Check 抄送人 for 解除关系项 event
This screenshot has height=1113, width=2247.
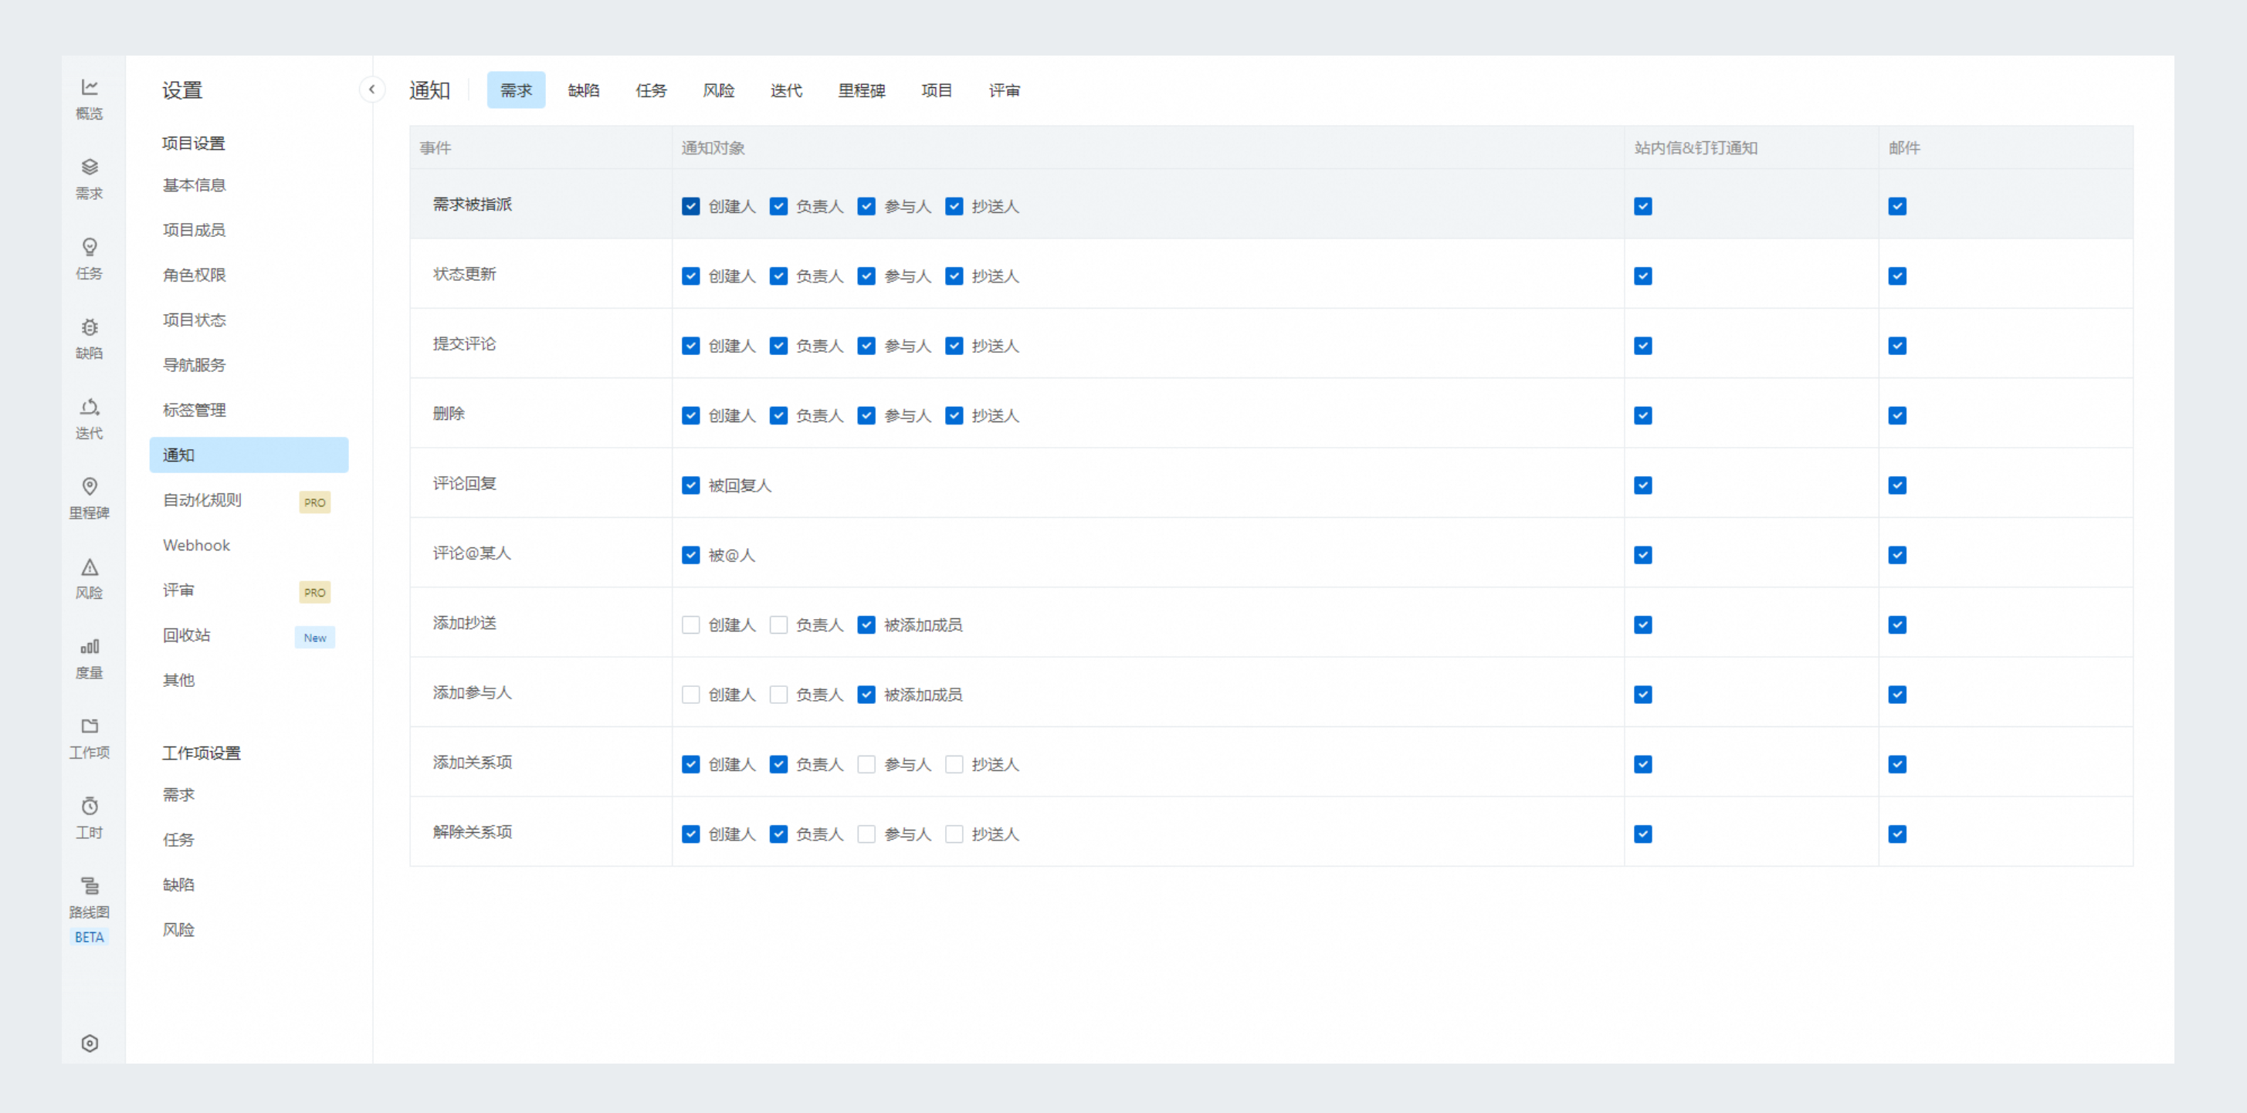coord(954,835)
